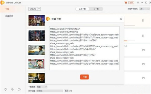Open the feedback chat icon
The width and height of the screenshot is (151, 94).
[x=19, y=89]
